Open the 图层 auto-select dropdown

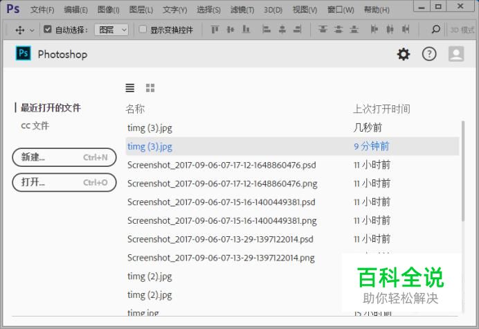[111, 30]
